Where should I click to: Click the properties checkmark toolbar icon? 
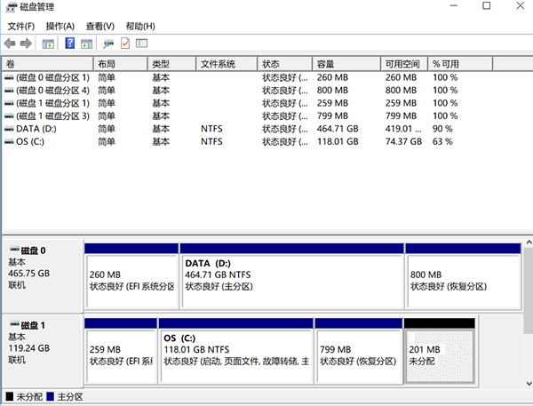coord(125,43)
